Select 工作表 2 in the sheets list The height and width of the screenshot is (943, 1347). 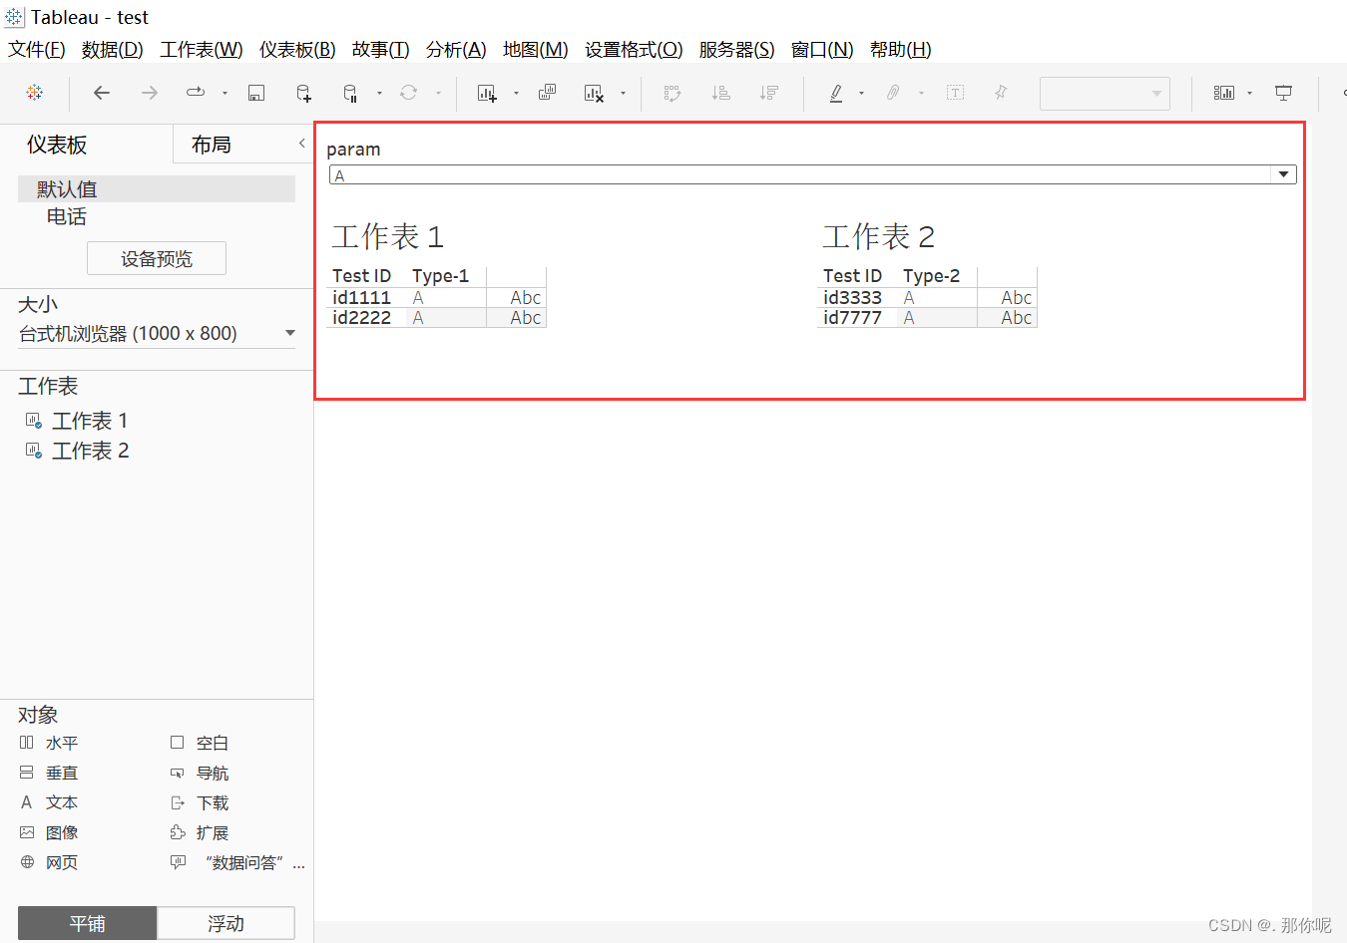[x=90, y=451]
